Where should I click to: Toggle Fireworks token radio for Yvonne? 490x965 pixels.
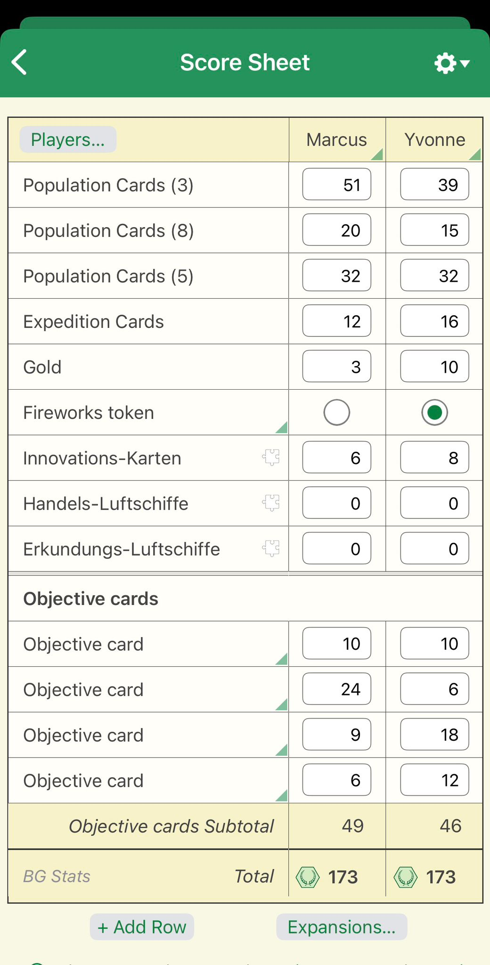tap(434, 412)
